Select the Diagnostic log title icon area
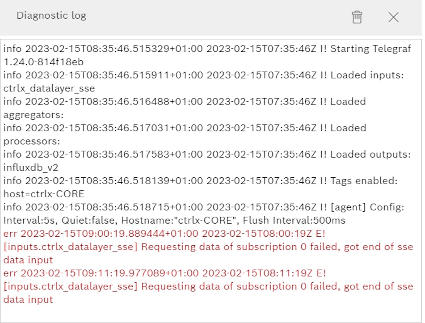 [51, 16]
